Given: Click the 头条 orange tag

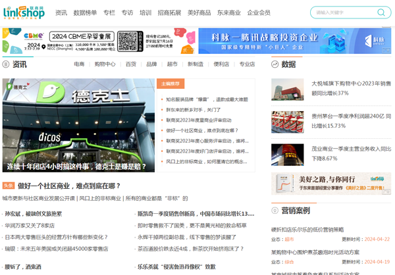Looking at the screenshot, I should [9, 186].
